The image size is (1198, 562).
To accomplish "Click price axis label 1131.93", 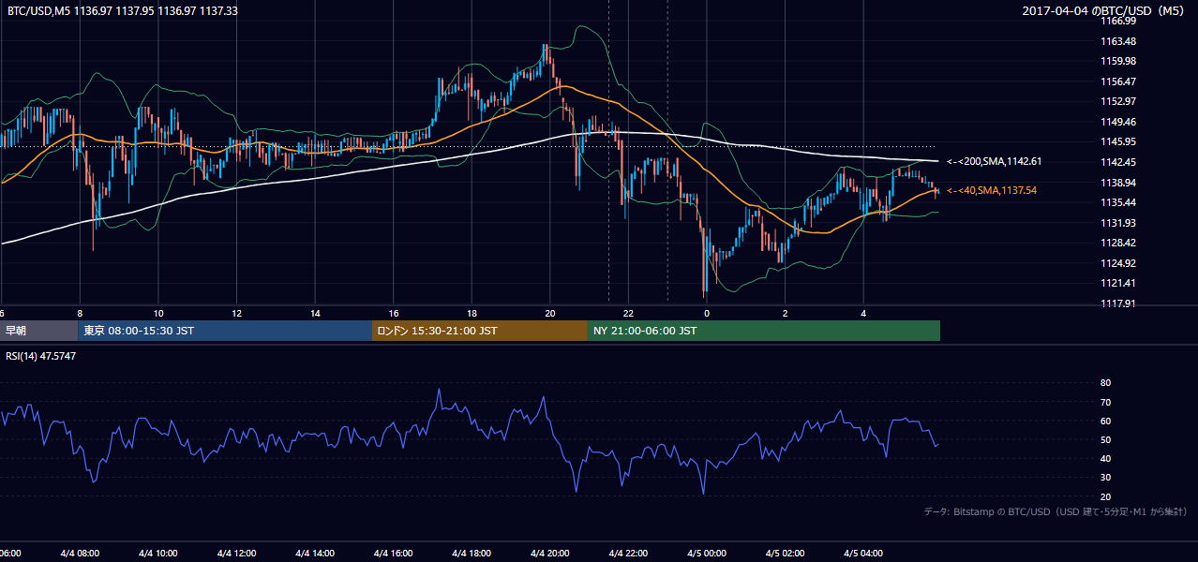I will point(1118,223).
